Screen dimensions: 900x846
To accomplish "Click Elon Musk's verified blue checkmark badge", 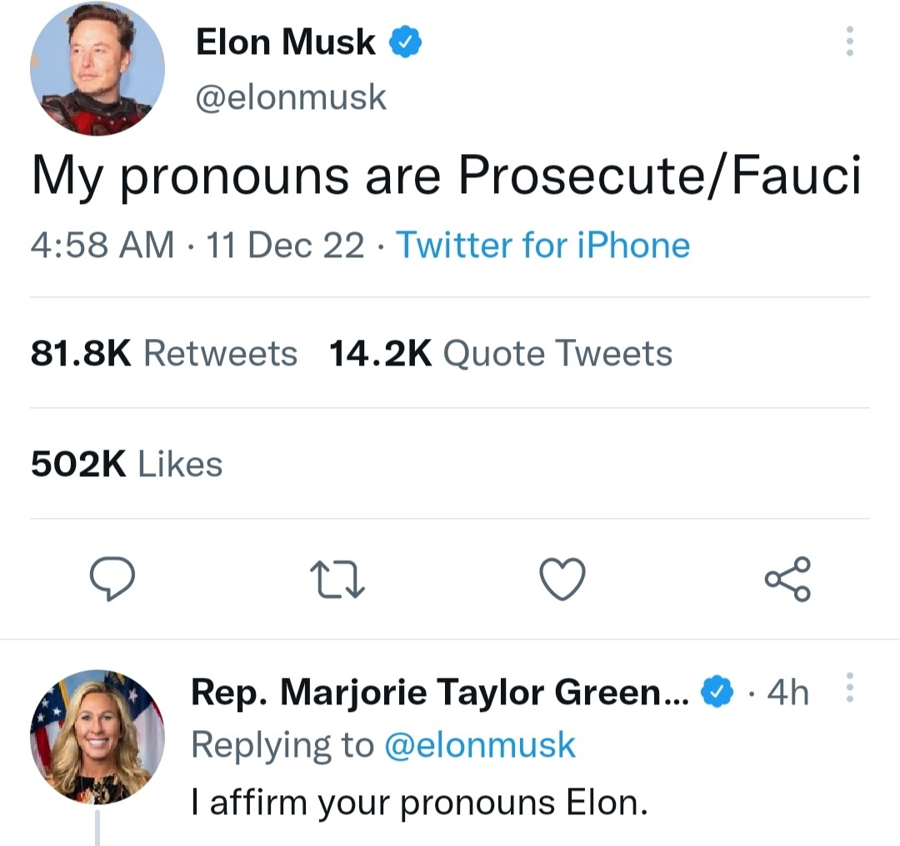I will click(x=407, y=40).
